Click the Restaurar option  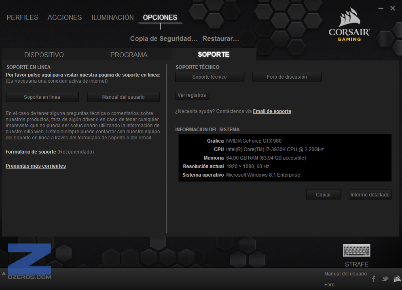pos(221,39)
